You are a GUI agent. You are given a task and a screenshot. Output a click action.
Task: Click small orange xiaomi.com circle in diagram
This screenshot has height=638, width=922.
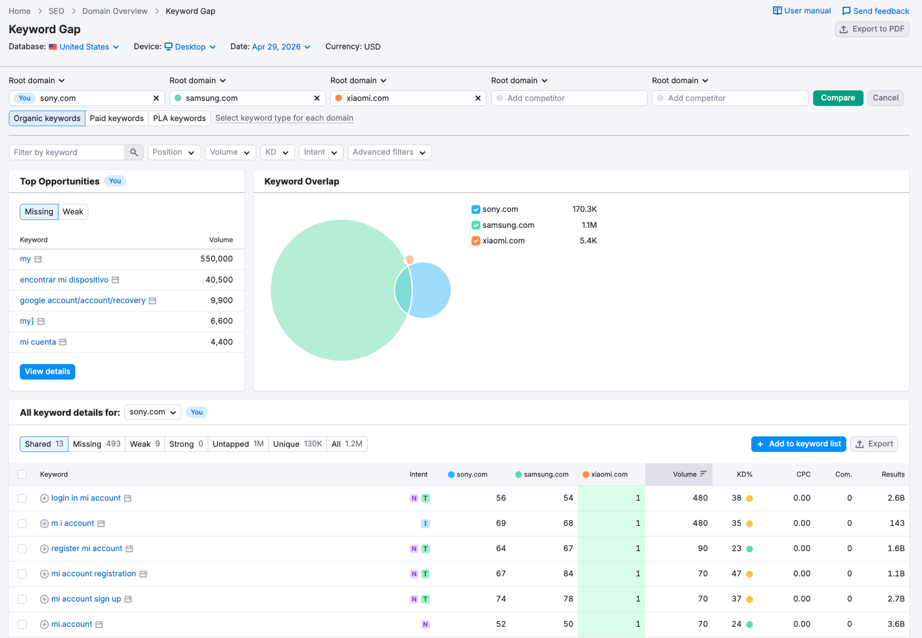[410, 260]
